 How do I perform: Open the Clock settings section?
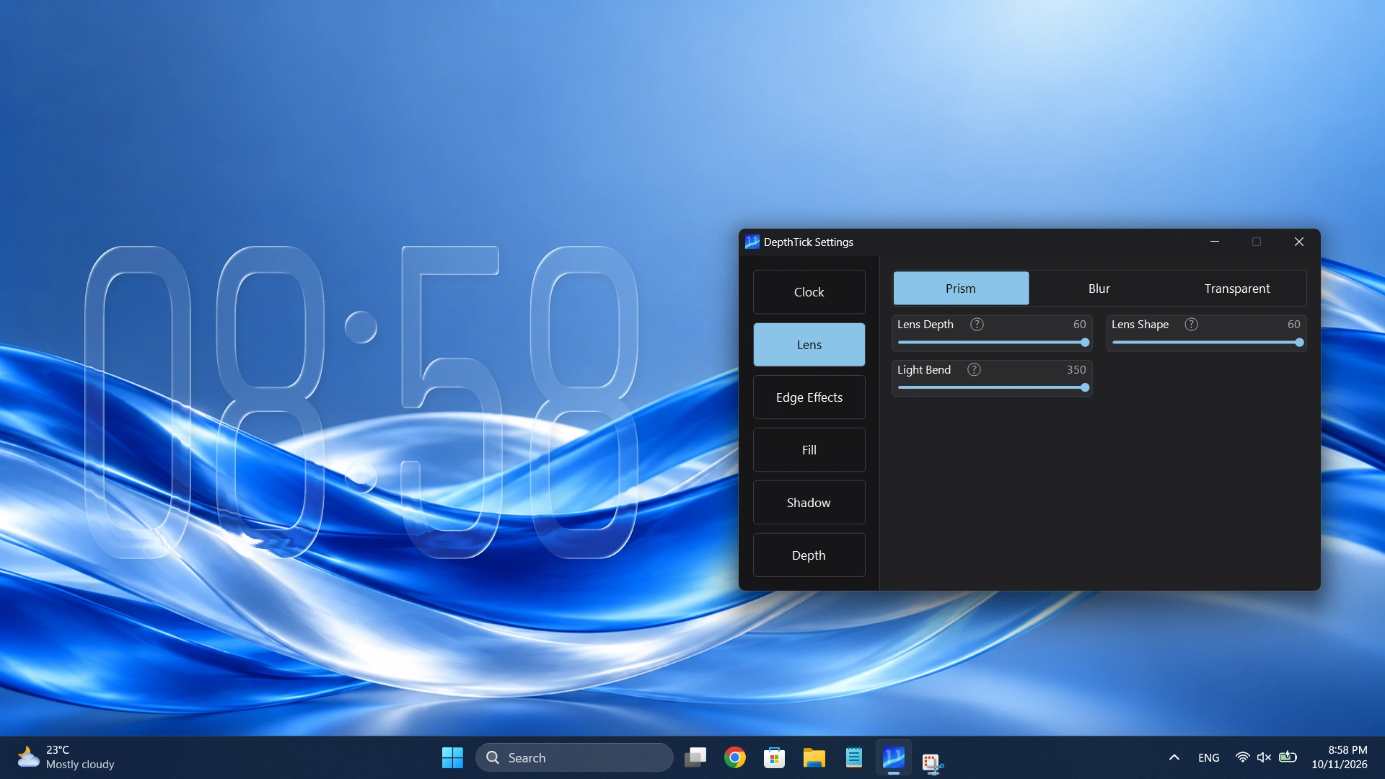pyautogui.click(x=809, y=292)
